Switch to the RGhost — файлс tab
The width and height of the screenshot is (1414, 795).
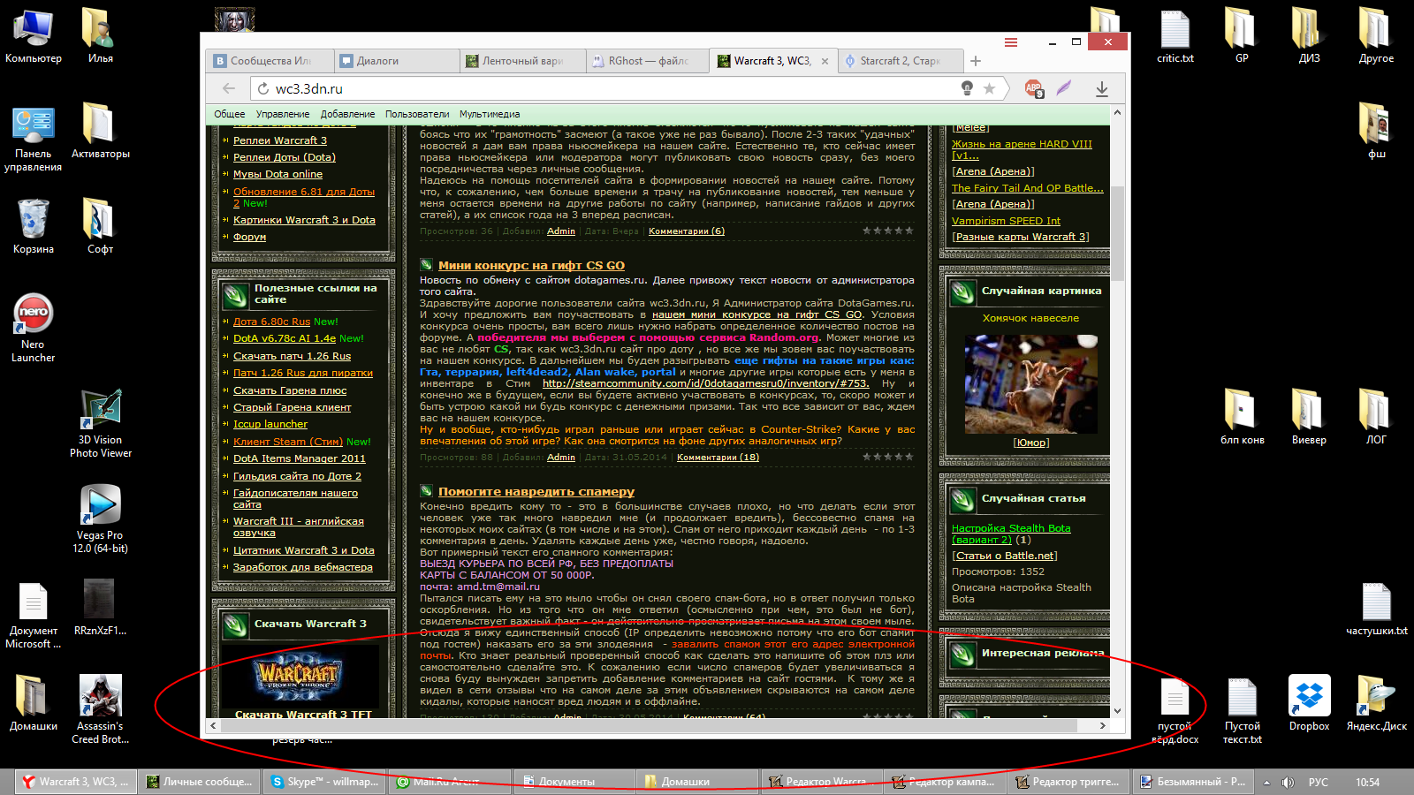(648, 61)
